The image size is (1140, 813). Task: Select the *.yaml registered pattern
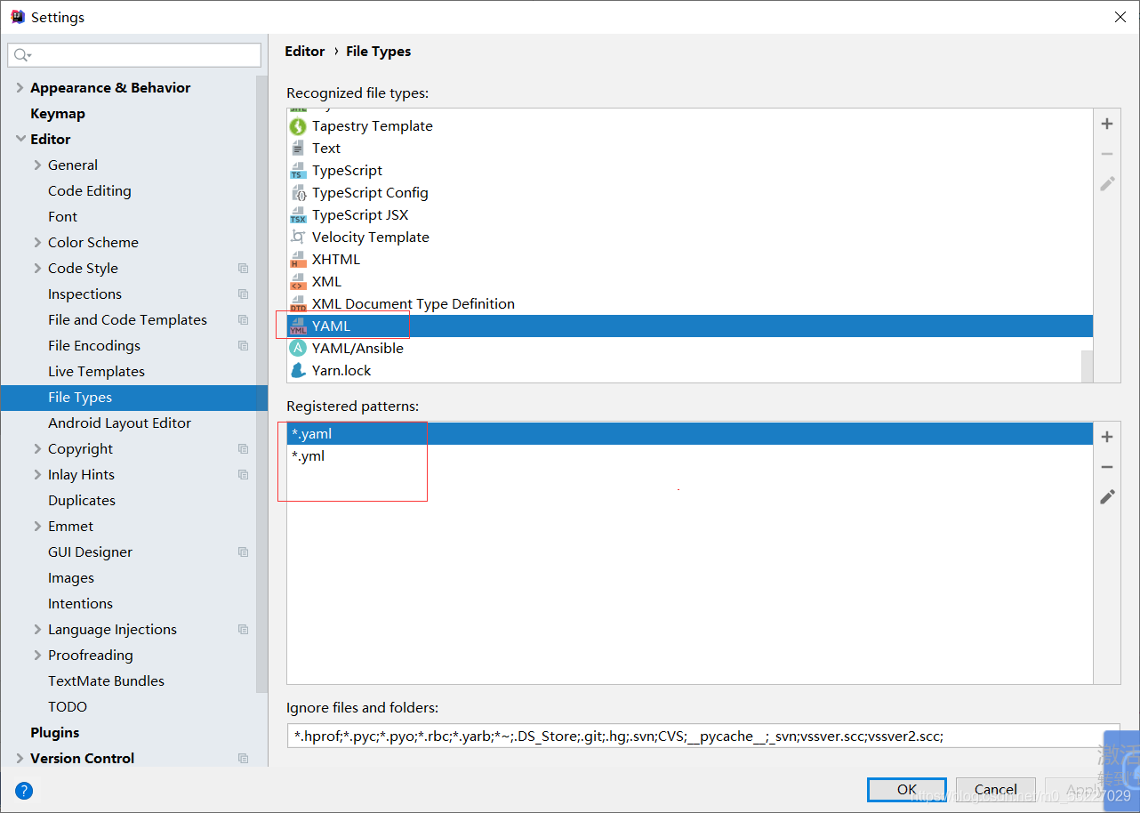pyautogui.click(x=689, y=434)
